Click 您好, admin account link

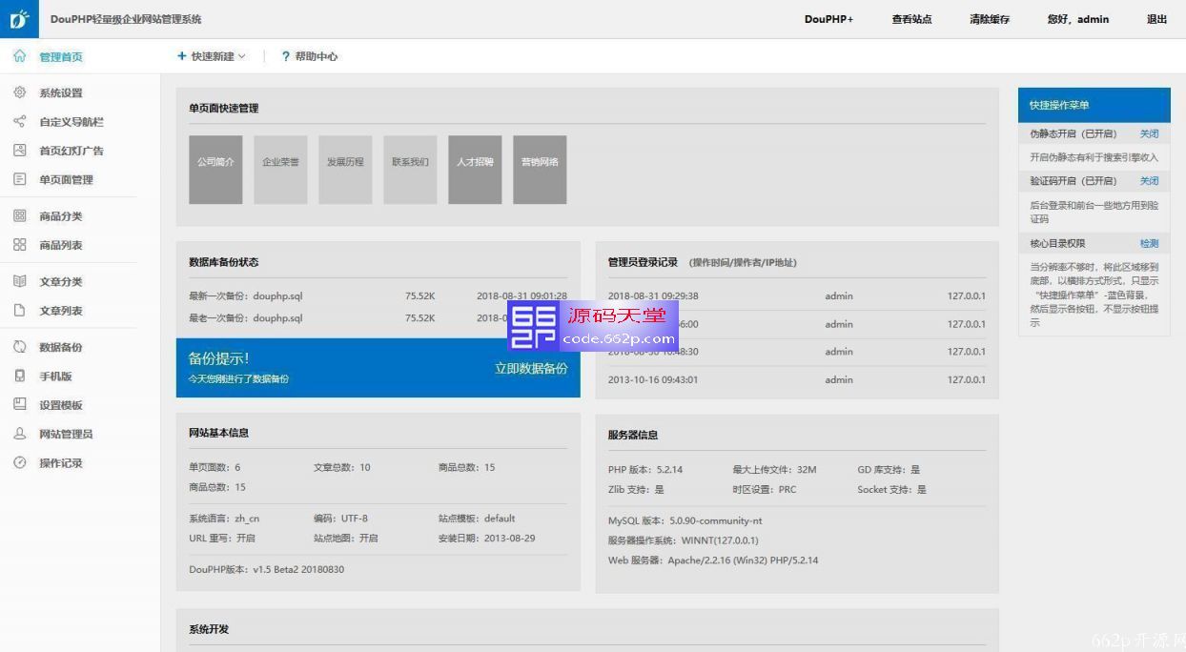1077,19
